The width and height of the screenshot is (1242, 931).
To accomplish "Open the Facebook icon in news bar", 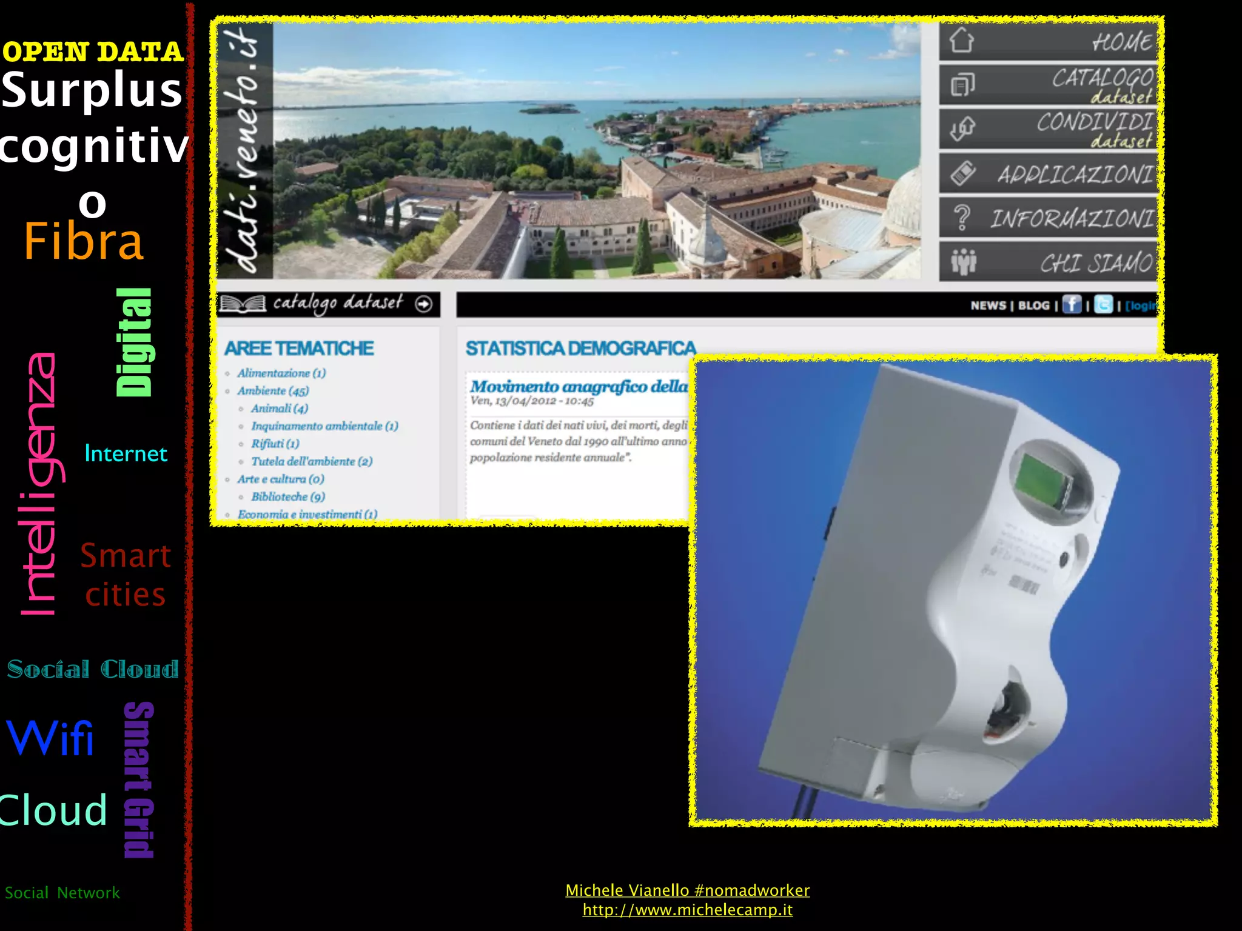I will pyautogui.click(x=1072, y=304).
